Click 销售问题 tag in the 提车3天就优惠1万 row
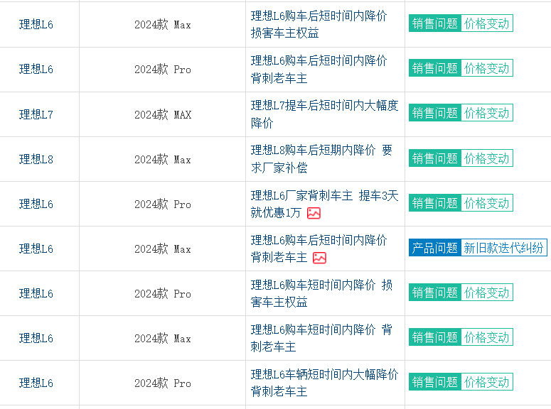The height and width of the screenshot is (409, 551). coord(434,203)
